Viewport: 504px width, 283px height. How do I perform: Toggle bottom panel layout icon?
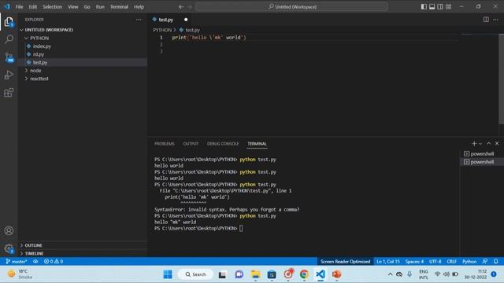pyautogui.click(x=432, y=7)
